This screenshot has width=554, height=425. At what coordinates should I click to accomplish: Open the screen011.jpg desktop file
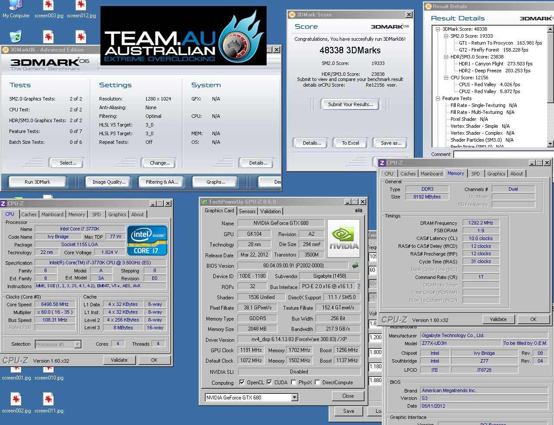click(48, 399)
